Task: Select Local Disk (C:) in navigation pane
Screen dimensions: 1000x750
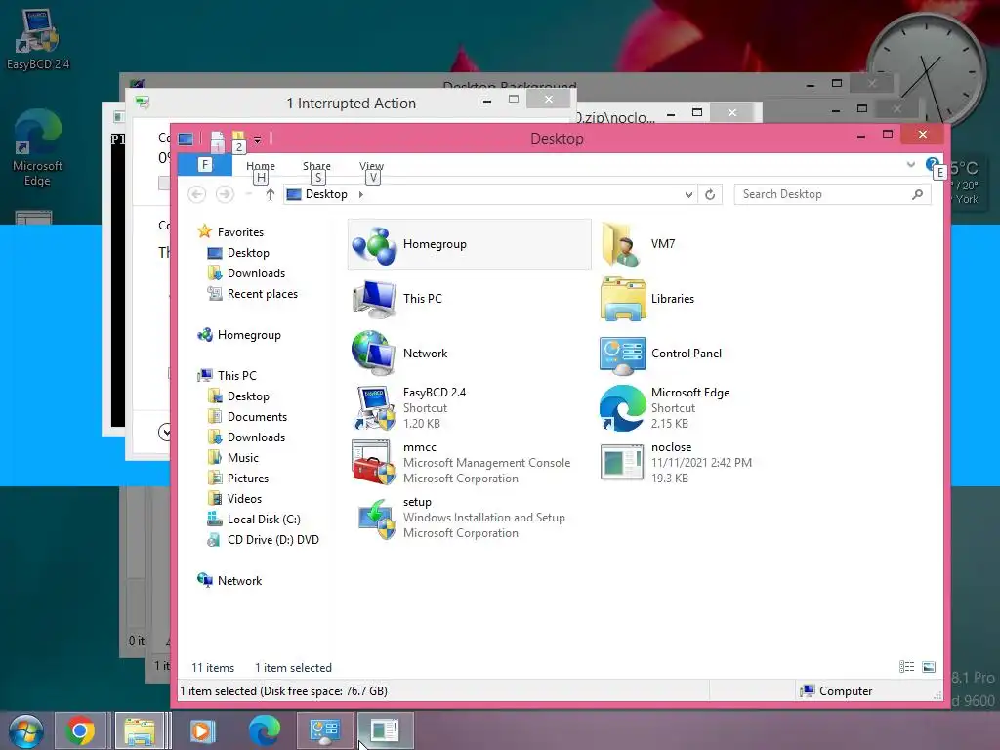Action: (x=264, y=520)
